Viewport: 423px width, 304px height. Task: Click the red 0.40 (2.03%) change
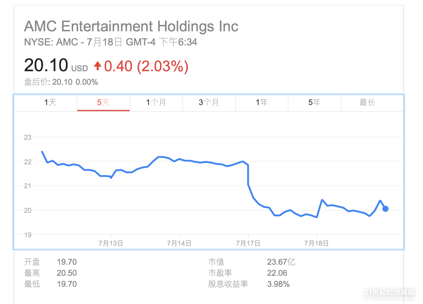pyautogui.click(x=146, y=66)
